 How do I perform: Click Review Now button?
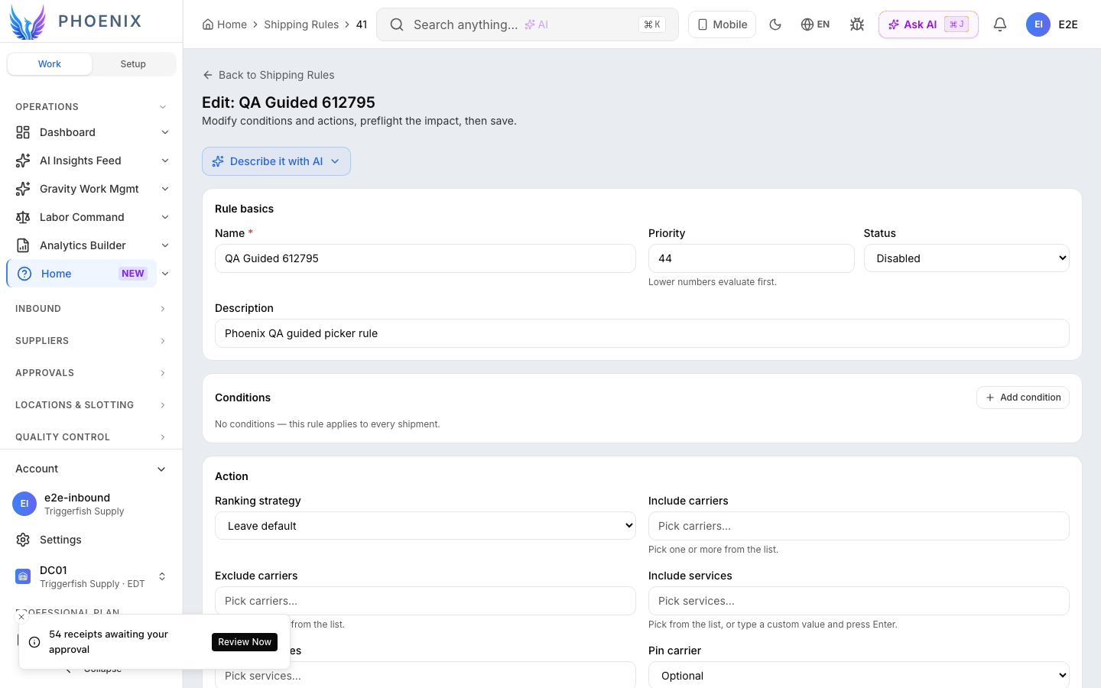click(245, 642)
